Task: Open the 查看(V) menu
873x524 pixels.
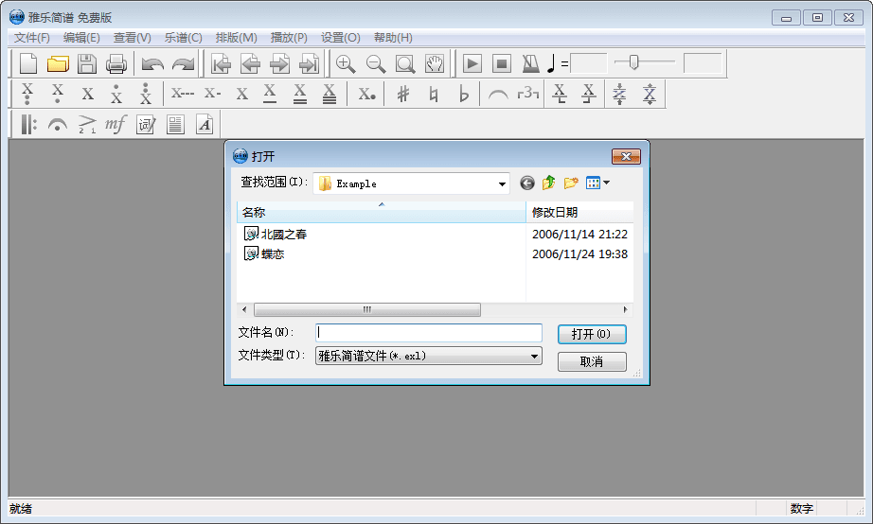Action: (132, 38)
